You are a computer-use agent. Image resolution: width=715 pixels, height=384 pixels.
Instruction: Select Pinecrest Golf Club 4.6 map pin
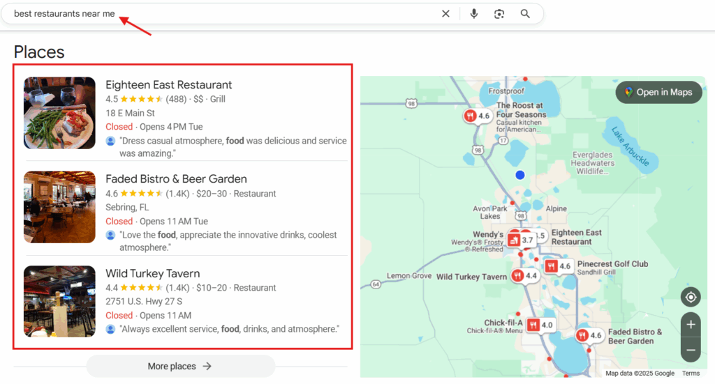[558, 266]
